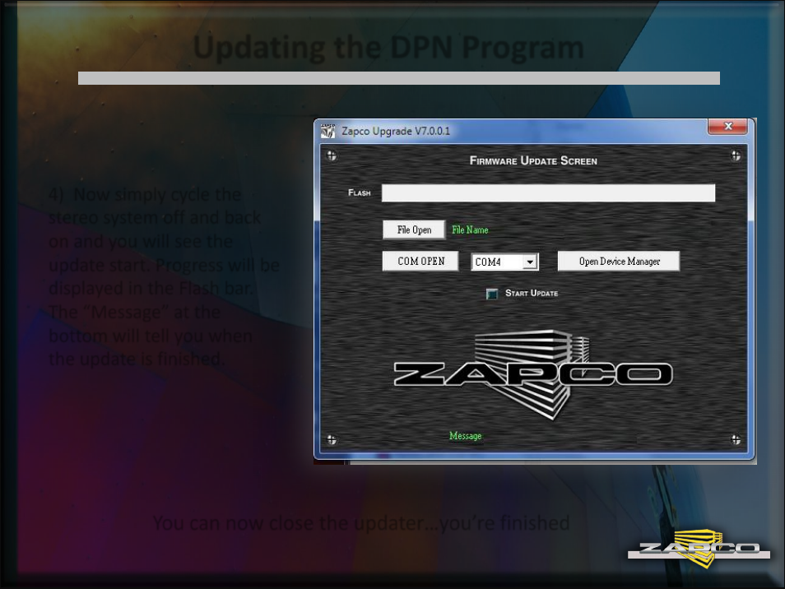Select the green File Name label
Image resolution: width=785 pixels, height=589 pixels.
click(x=470, y=230)
